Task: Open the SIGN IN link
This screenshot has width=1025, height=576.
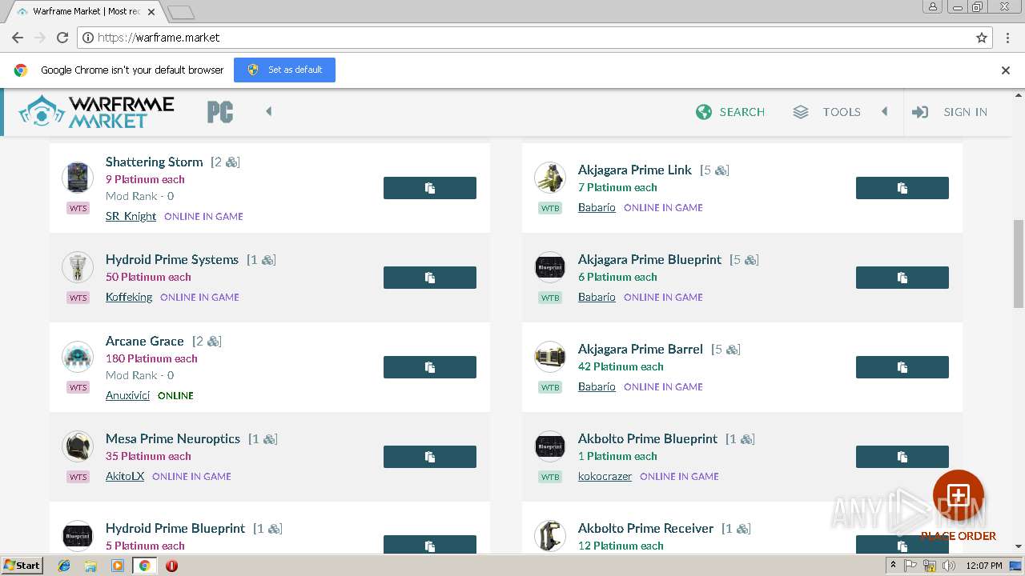Action: click(x=965, y=112)
